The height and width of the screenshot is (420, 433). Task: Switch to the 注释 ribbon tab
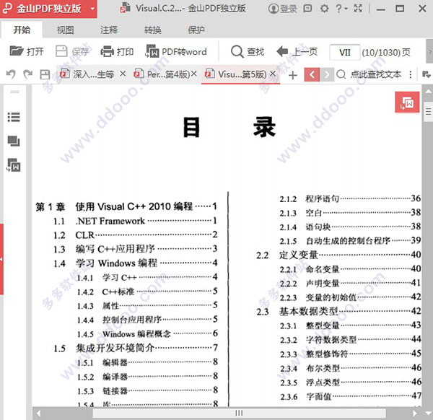coord(109,30)
